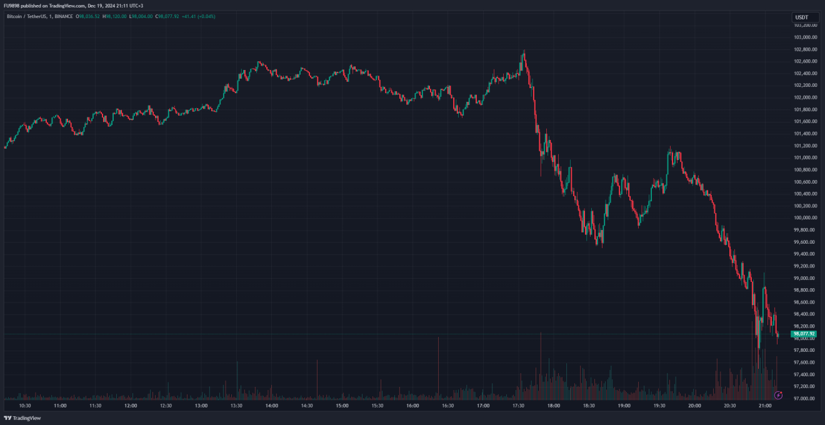Image resolution: width=825 pixels, height=425 pixels.
Task: Select the 19:00 time axis label
Action: [624, 406]
